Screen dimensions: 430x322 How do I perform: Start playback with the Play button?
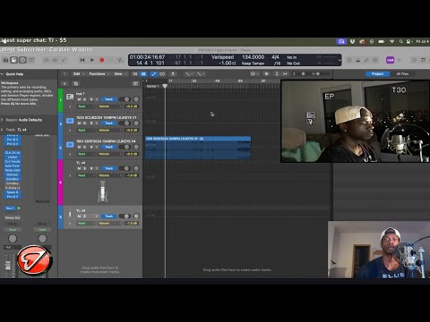coord(92,60)
